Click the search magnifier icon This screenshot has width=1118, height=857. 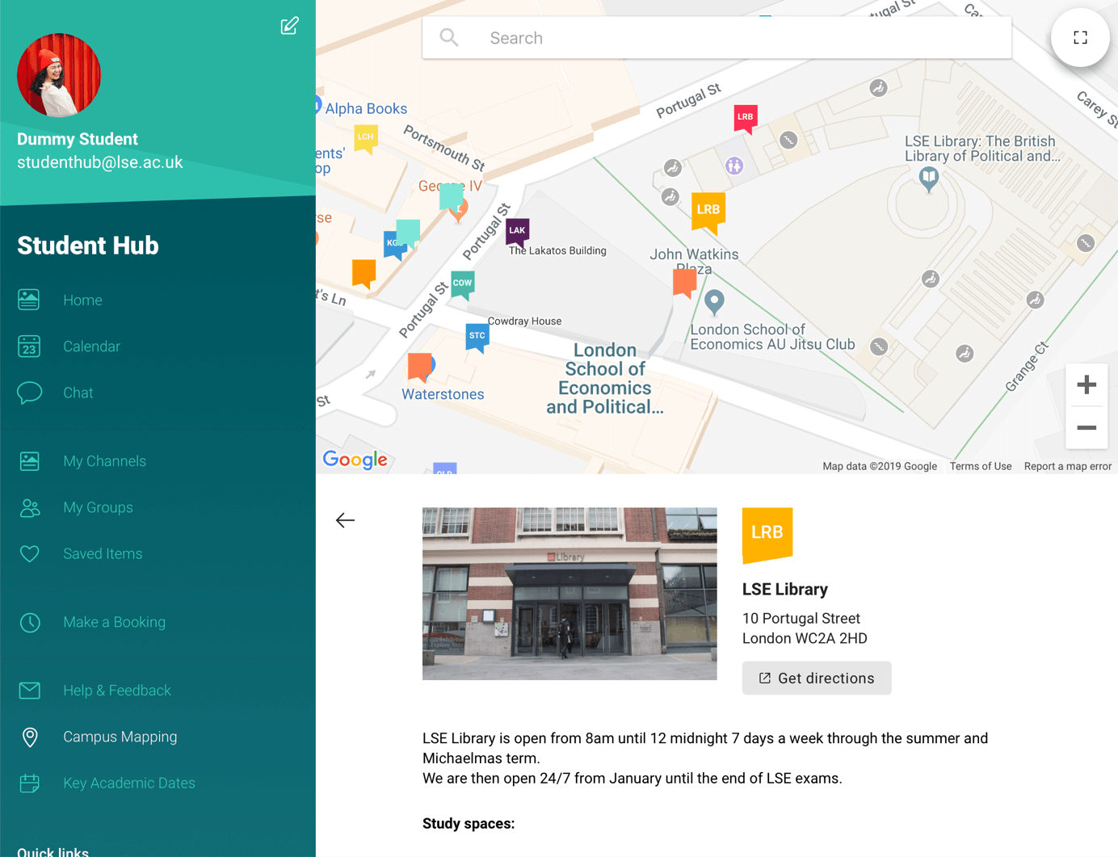tap(449, 38)
